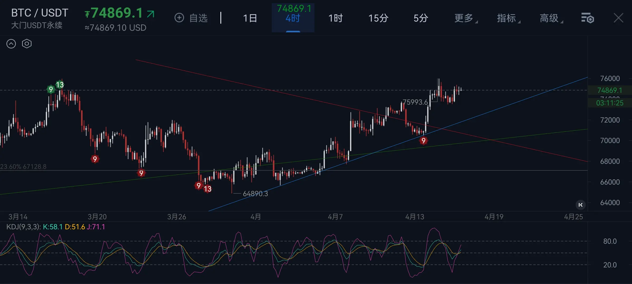Click the 74869.1 current price tag on the axis
632x284 pixels.
point(609,90)
